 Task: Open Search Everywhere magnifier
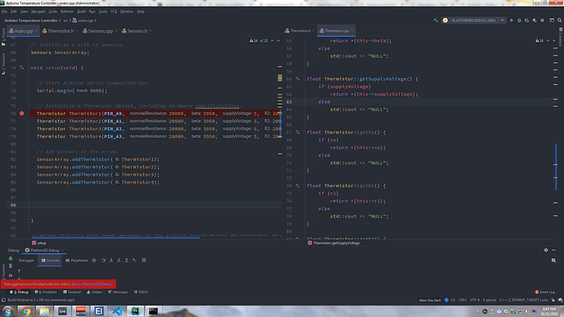pyautogui.click(x=559, y=20)
